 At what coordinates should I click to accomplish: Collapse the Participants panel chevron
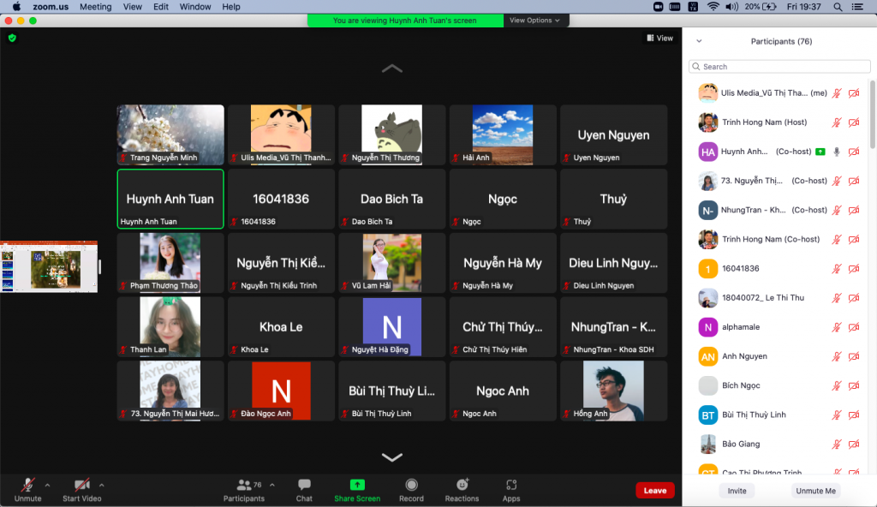coord(699,41)
